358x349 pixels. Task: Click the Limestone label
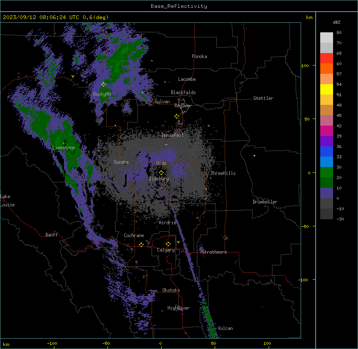tap(64, 148)
